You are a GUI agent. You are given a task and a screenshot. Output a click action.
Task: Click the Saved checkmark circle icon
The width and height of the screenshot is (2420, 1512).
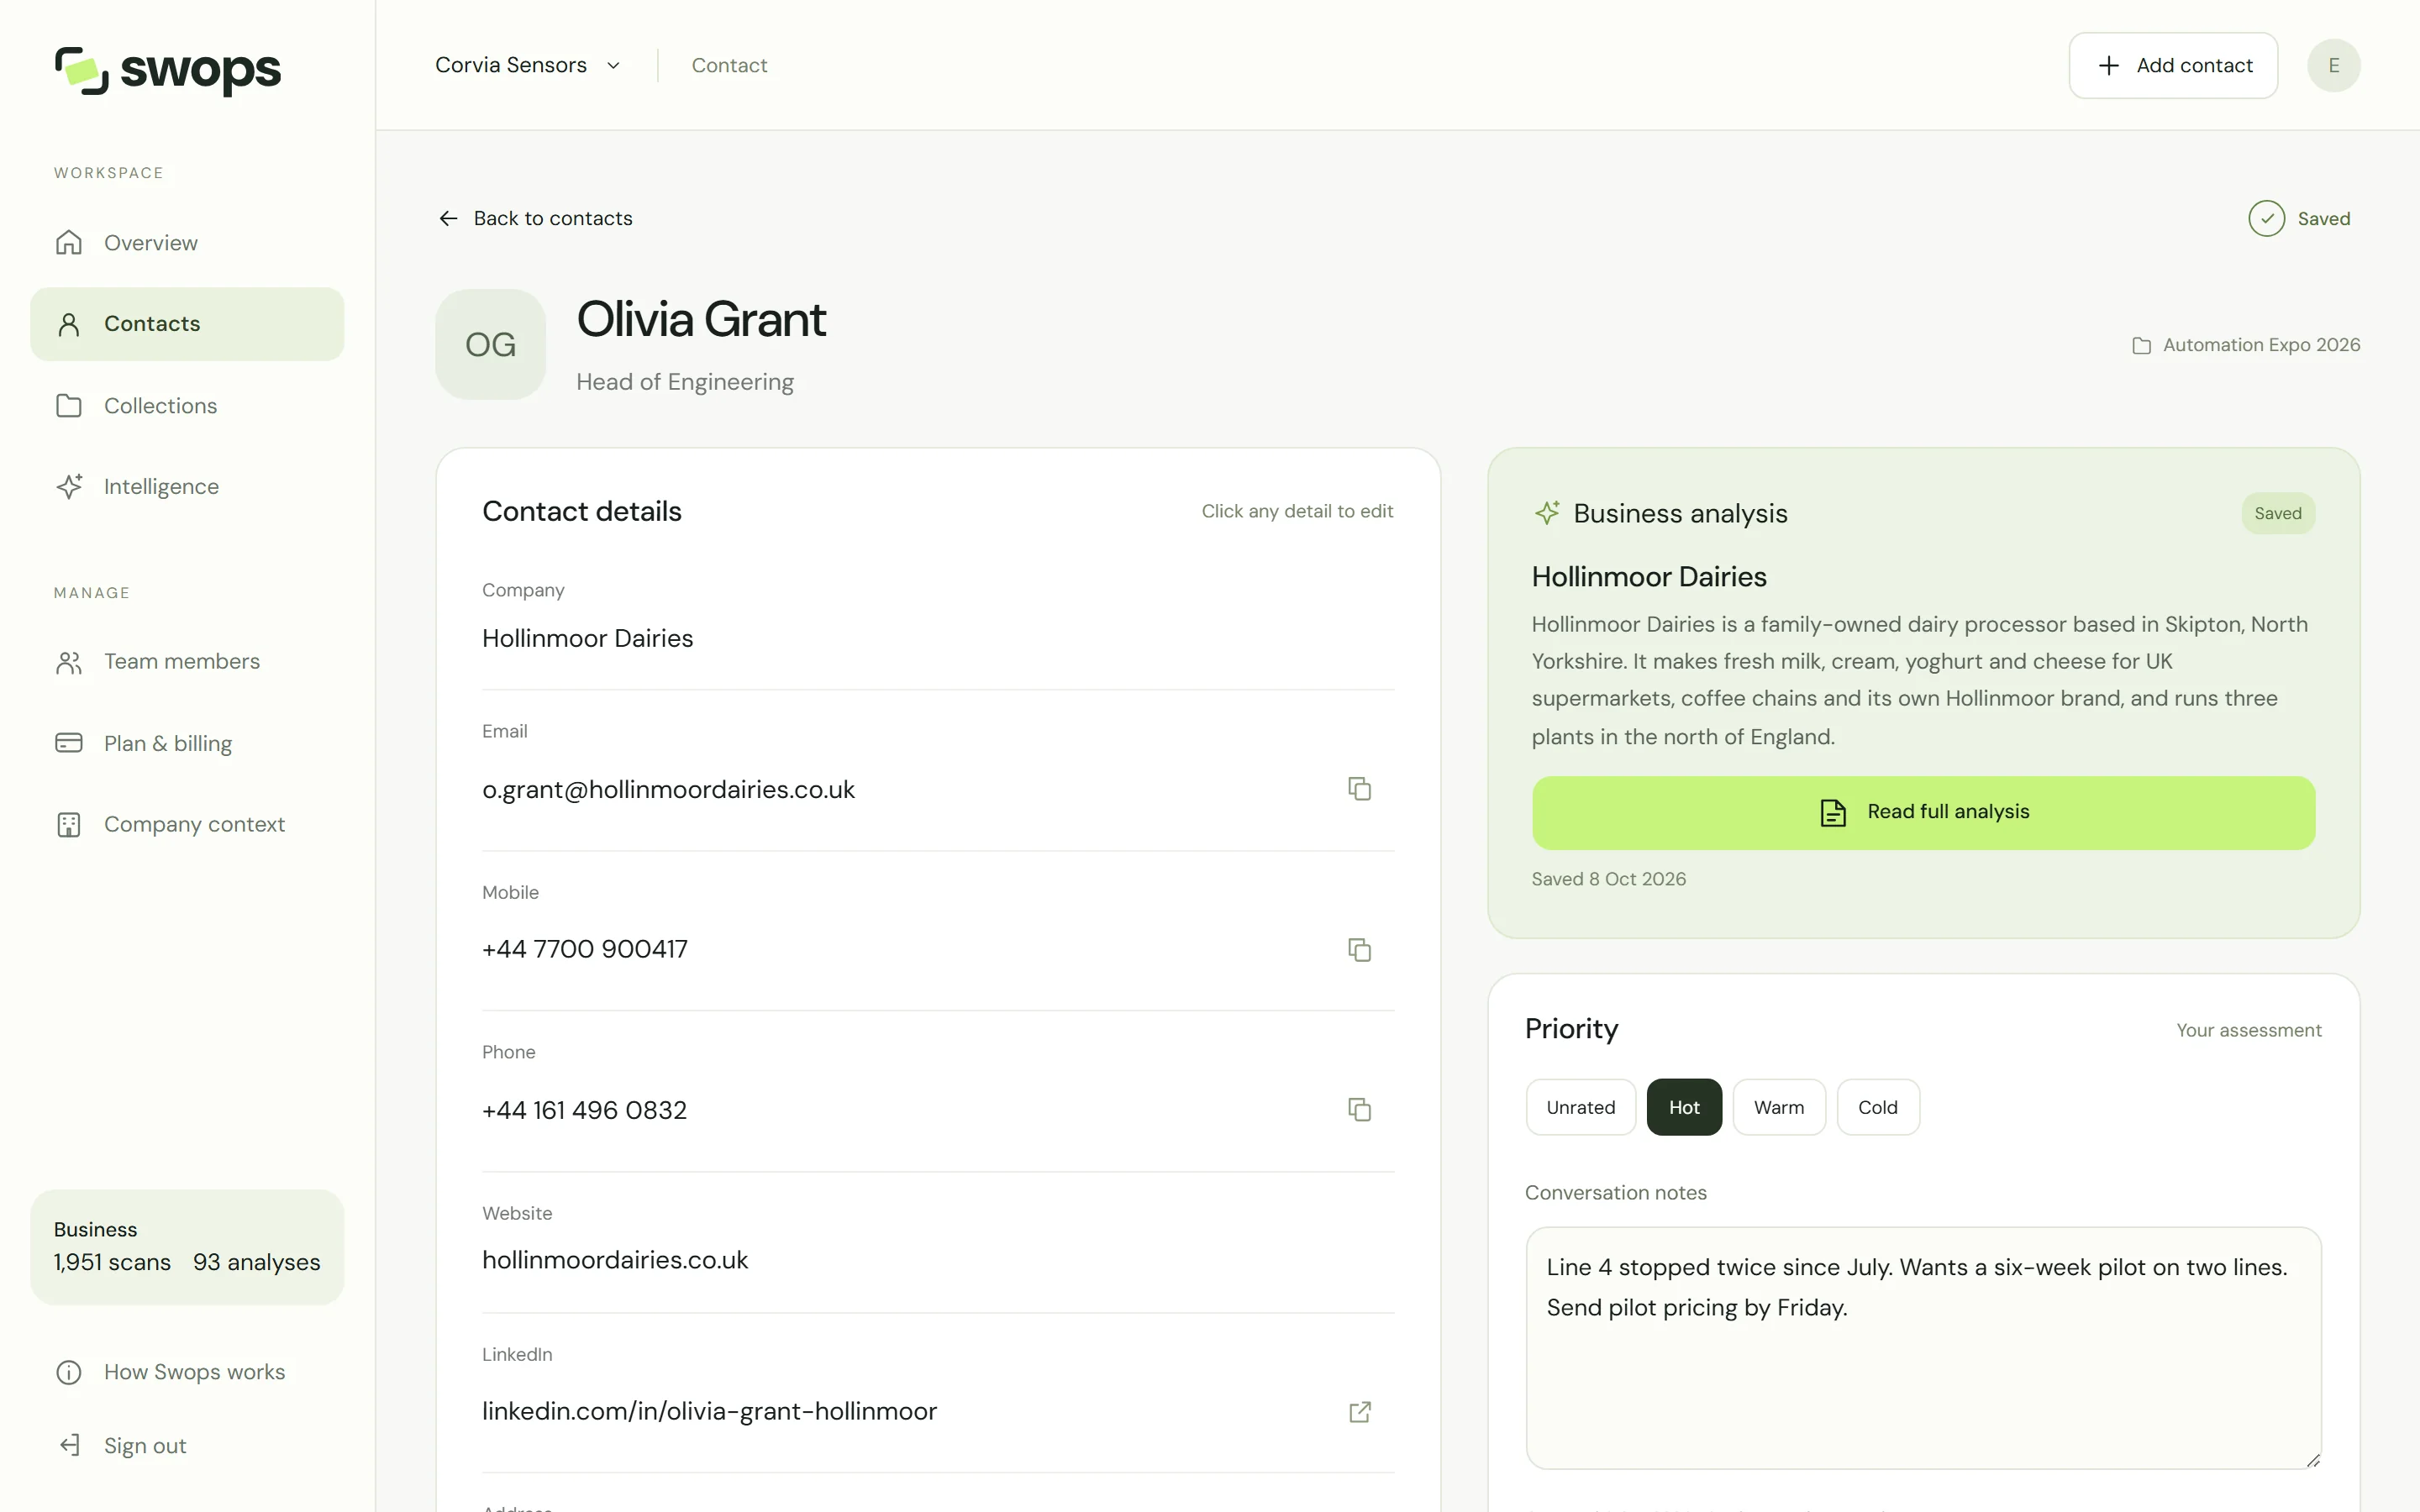click(x=2266, y=218)
